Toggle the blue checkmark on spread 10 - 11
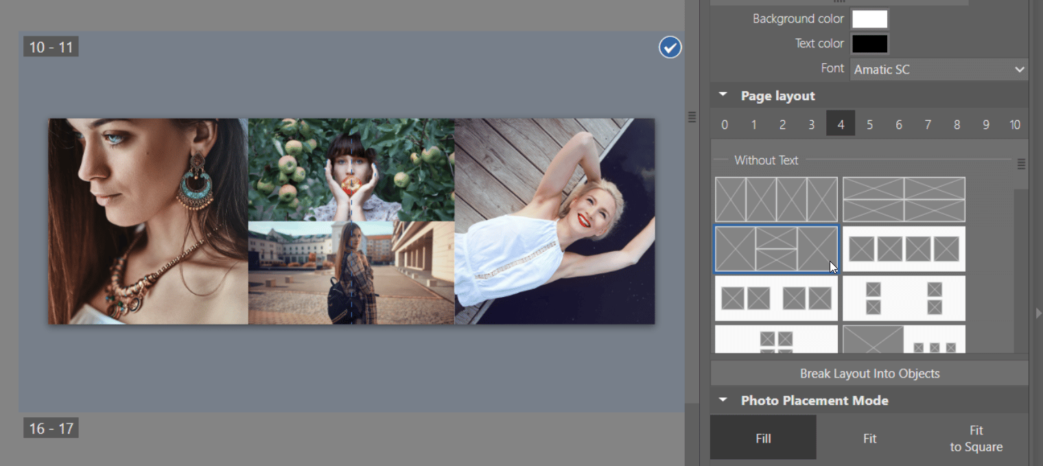This screenshot has height=466, width=1043. point(670,47)
